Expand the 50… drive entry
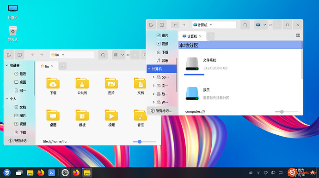 click(x=153, y=77)
